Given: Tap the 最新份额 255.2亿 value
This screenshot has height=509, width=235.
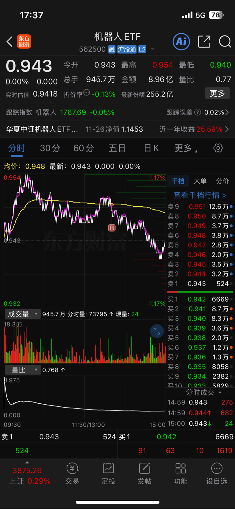Looking at the screenshot, I should 160,94.
